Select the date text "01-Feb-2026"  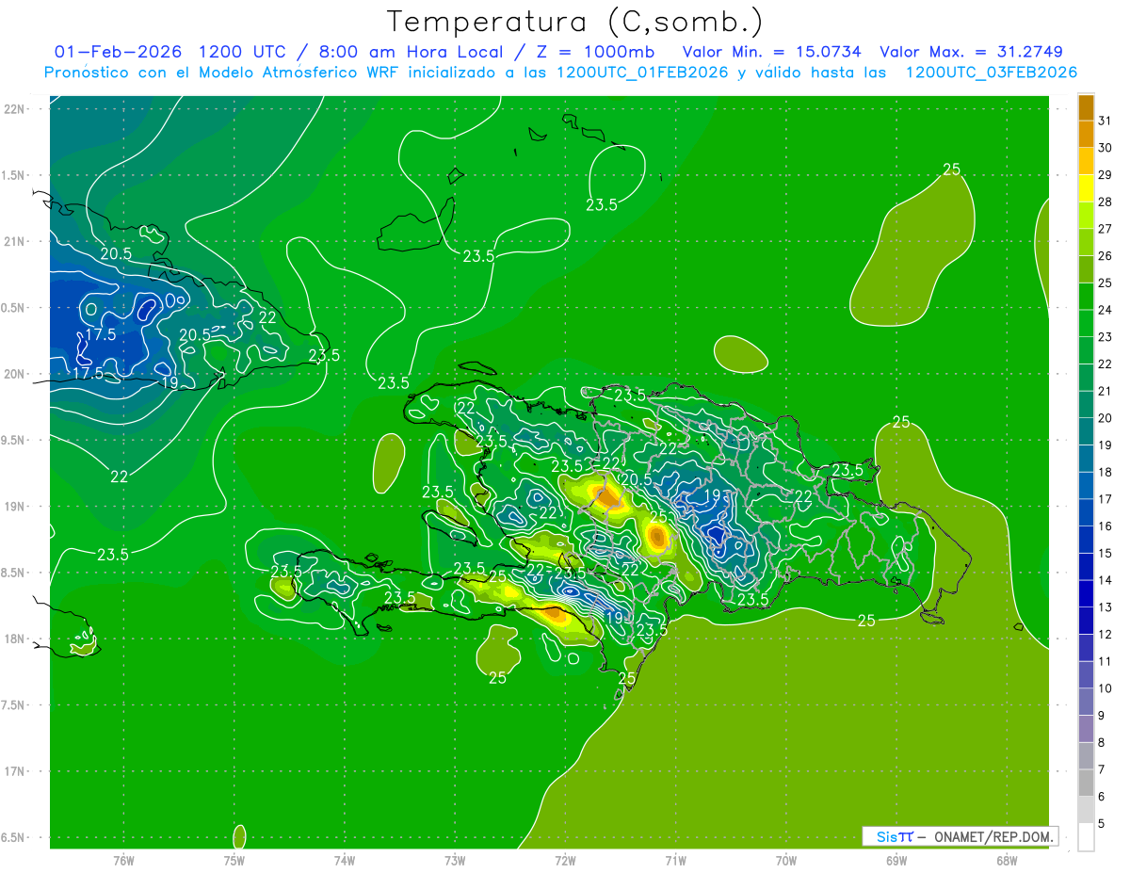pos(118,52)
